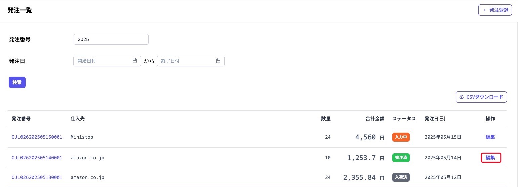Click the green 発注済 status badge

coord(401,158)
